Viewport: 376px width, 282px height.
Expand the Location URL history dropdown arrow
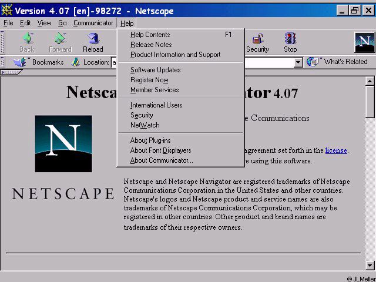click(x=298, y=63)
